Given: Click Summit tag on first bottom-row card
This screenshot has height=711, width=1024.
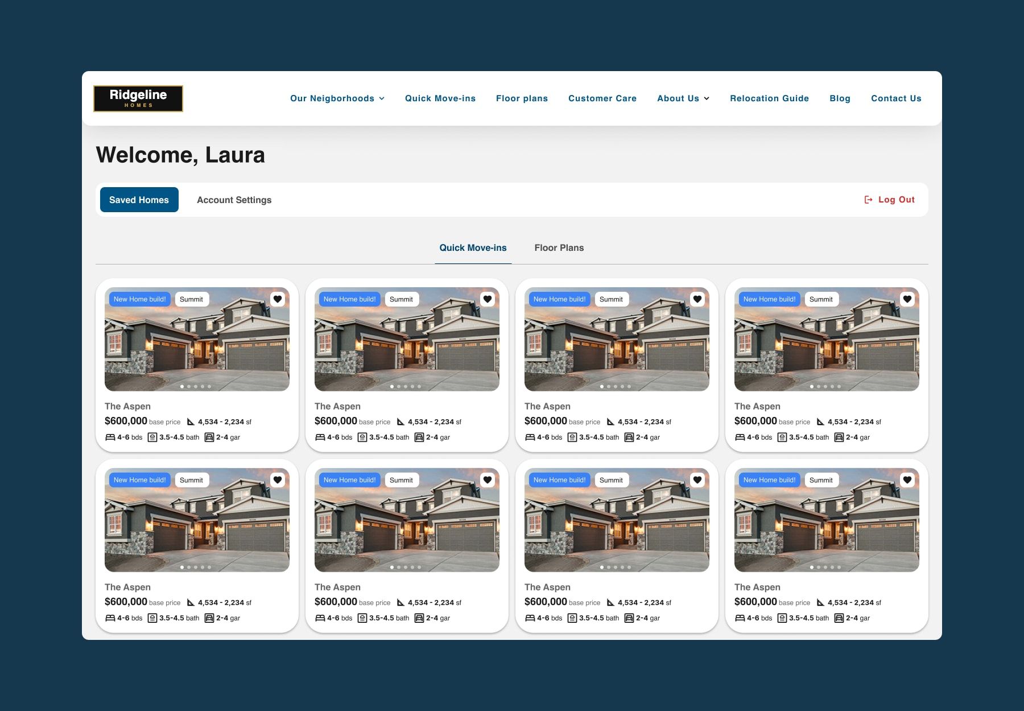Looking at the screenshot, I should pos(191,480).
